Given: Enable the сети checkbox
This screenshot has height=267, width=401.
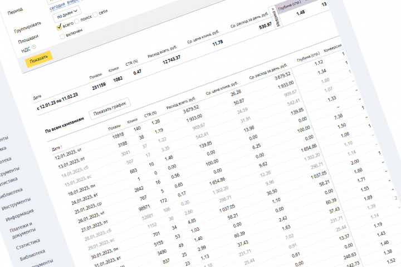Looking at the screenshot, I should pyautogui.click(x=95, y=14).
